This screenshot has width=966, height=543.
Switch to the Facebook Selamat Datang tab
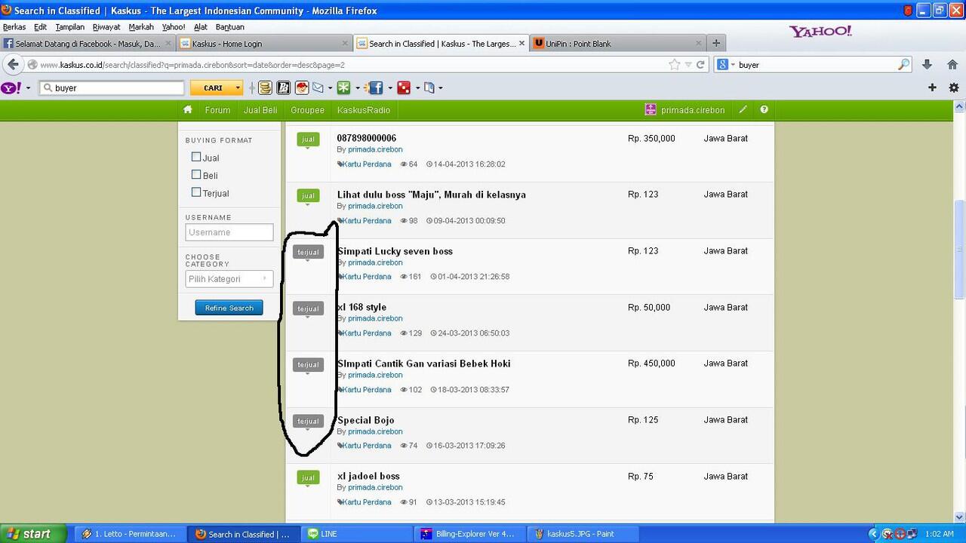(88, 44)
